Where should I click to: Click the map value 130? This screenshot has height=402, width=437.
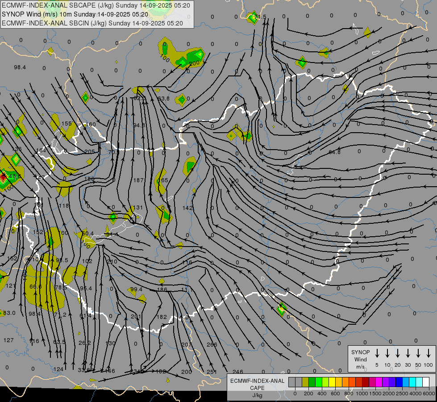pos(110,343)
